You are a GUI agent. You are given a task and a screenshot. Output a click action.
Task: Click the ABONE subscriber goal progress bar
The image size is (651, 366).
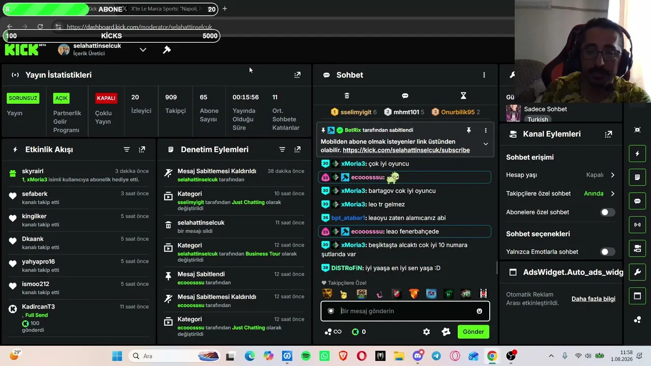pos(111,9)
